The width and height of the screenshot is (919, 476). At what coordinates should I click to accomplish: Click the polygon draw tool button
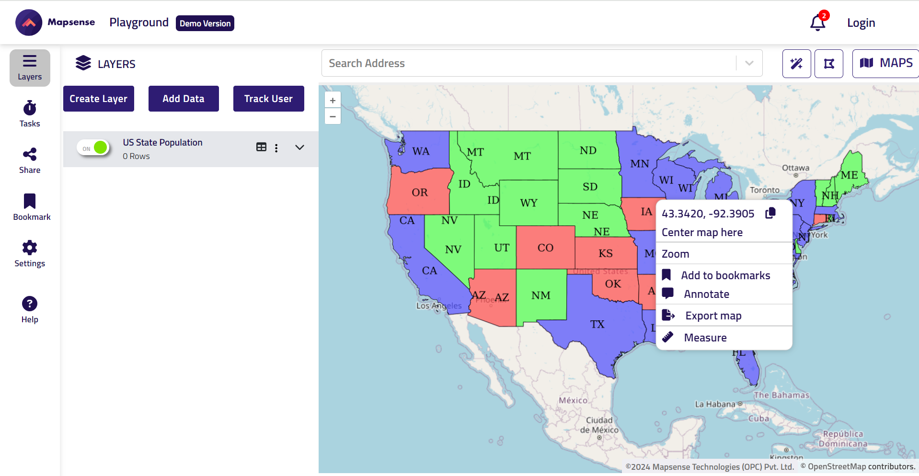click(829, 63)
